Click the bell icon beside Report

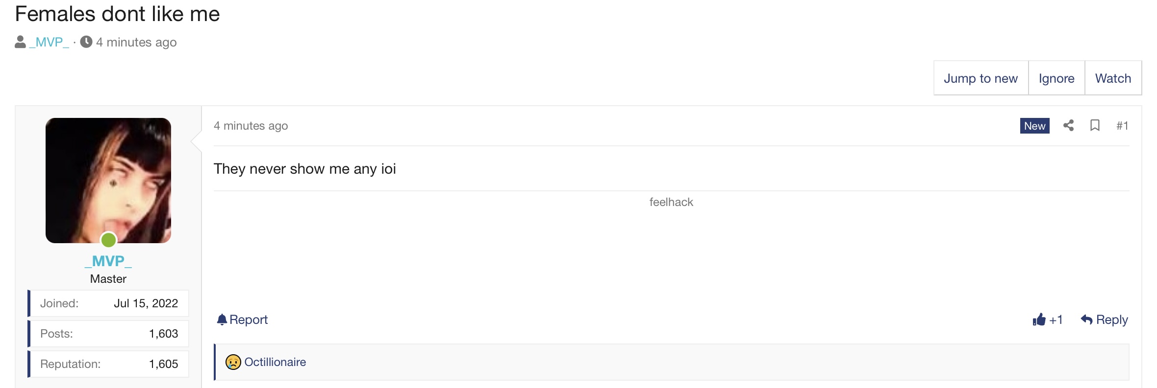[222, 320]
